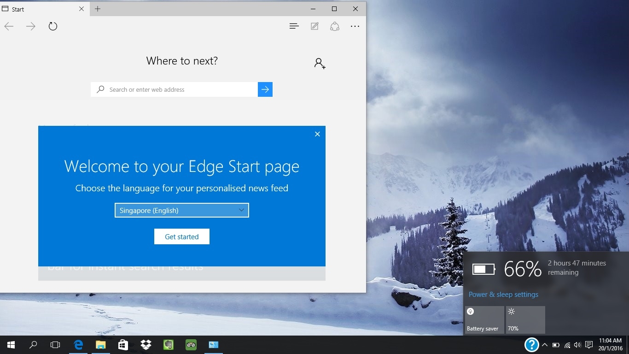This screenshot has width=629, height=354.
Task: Click the add account person icon
Action: (320, 64)
